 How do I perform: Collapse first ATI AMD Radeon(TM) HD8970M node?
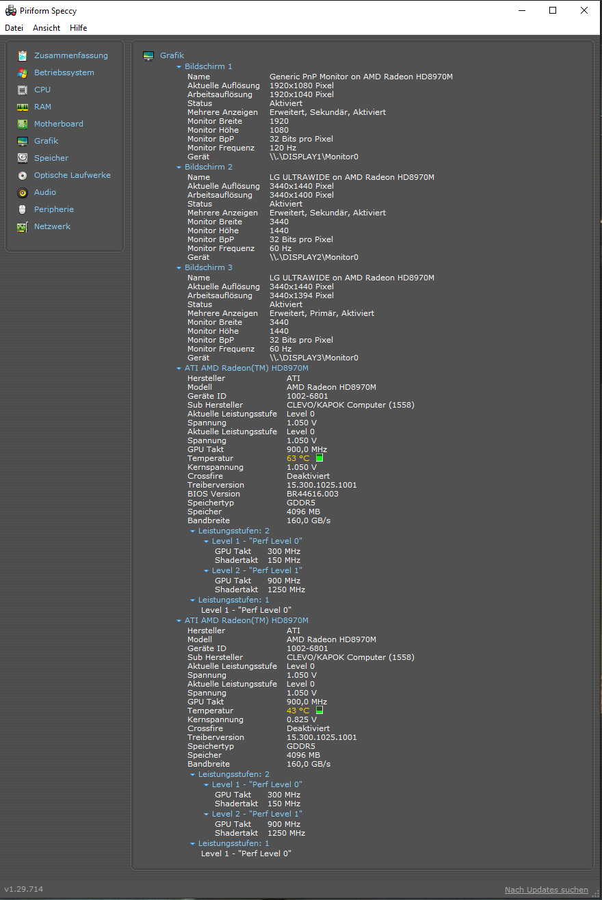tap(179, 369)
